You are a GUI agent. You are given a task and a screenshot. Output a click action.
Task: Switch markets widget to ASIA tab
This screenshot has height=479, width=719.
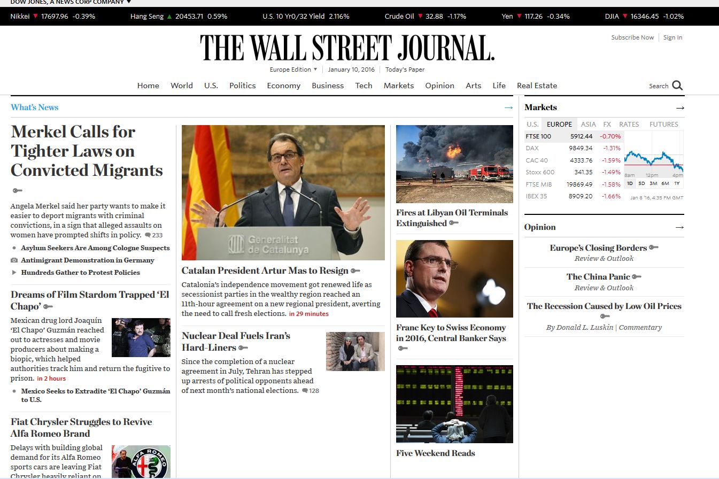(x=588, y=124)
